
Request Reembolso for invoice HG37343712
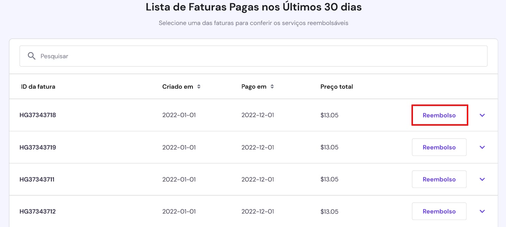click(x=439, y=211)
